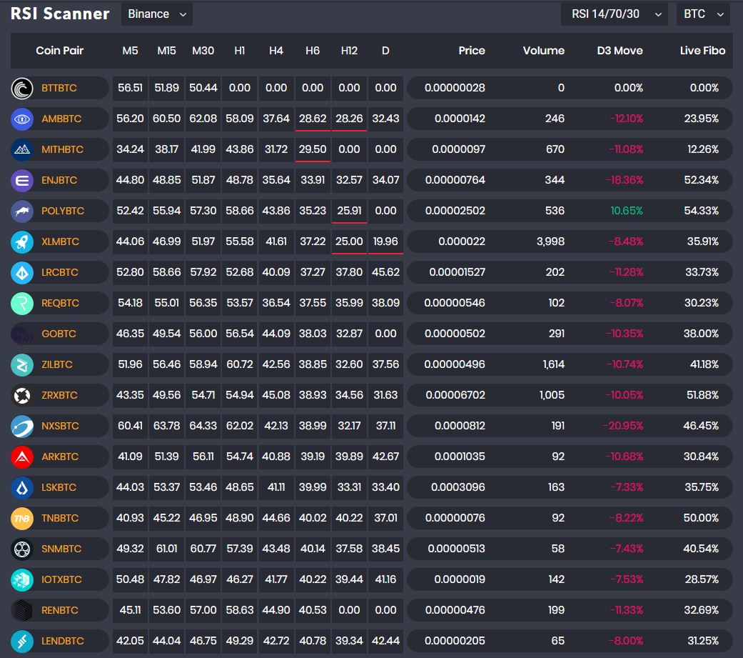Open the Binance exchange dropdown

point(157,14)
